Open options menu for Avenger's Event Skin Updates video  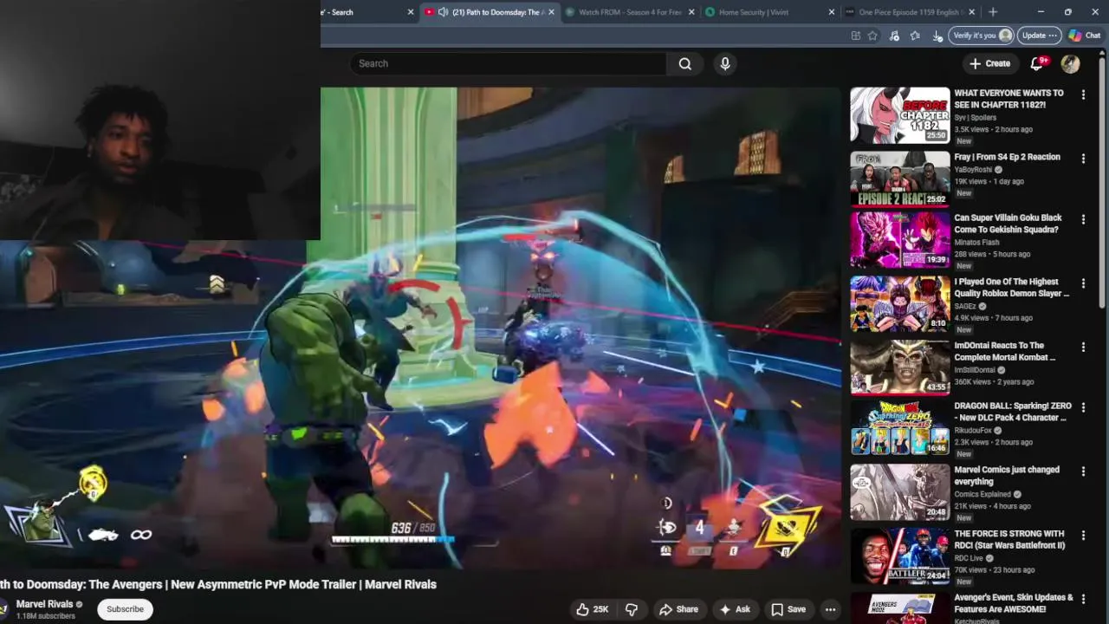pos(1083,599)
